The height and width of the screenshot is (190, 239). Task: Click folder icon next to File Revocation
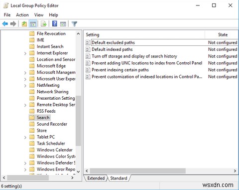click(x=32, y=33)
